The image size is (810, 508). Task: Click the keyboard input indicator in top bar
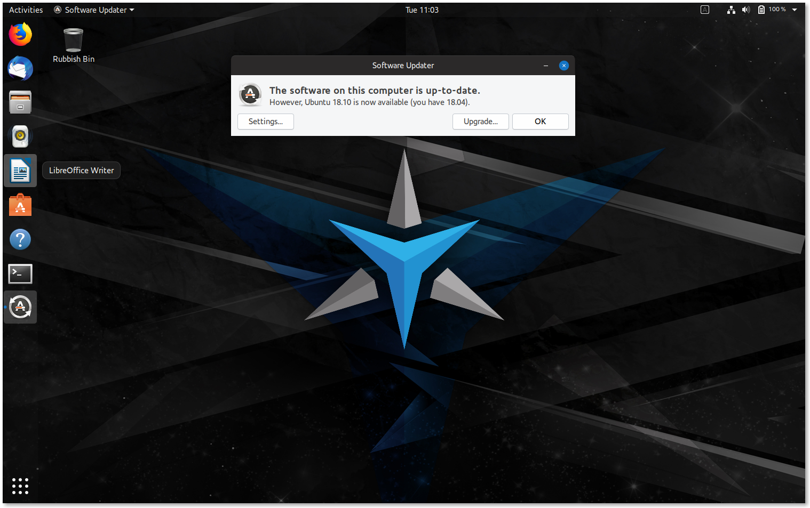click(705, 10)
